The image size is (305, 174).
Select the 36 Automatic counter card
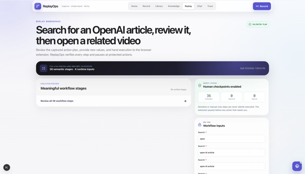[x=209, y=97]
